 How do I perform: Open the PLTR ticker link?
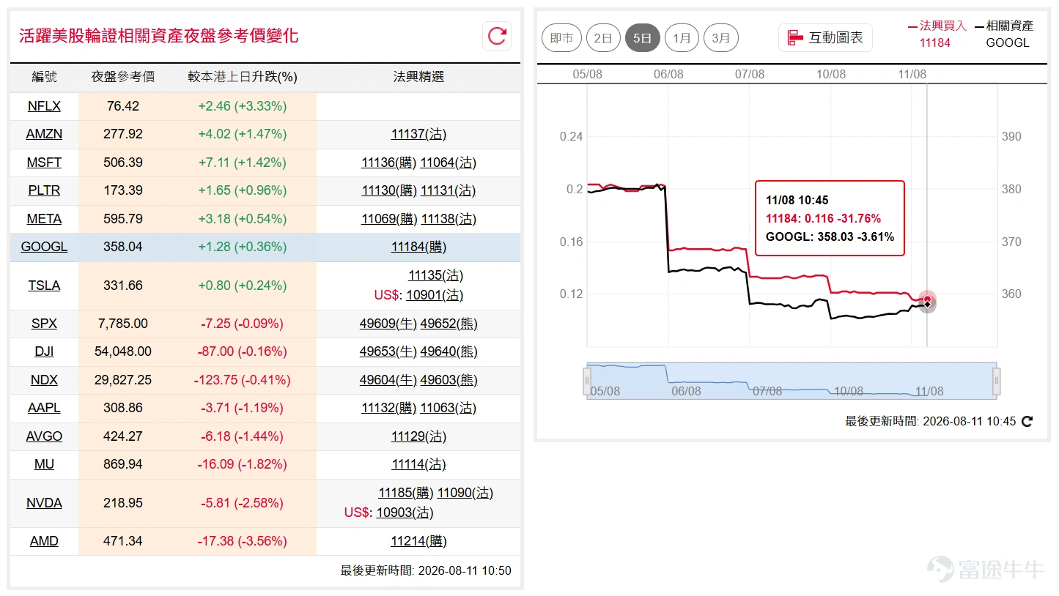pos(44,190)
